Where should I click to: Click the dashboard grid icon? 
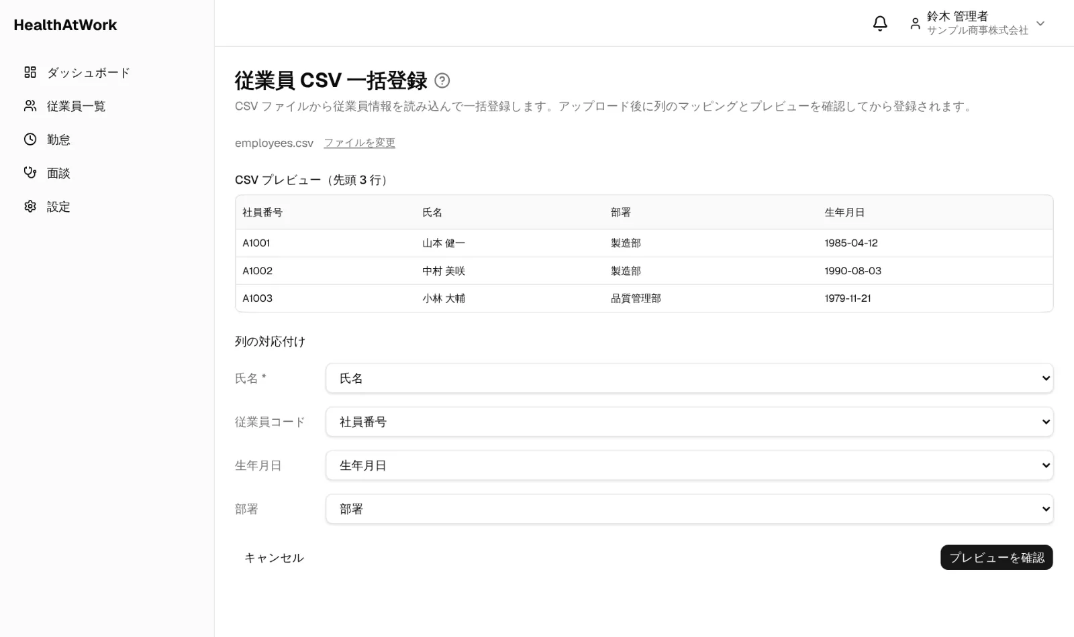point(30,72)
